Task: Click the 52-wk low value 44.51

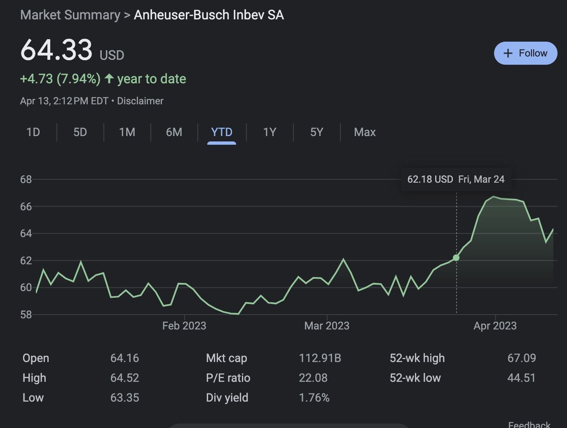Action: (x=522, y=378)
